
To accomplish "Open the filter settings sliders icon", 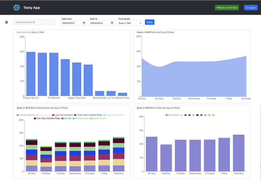I will (x=7, y=22).
